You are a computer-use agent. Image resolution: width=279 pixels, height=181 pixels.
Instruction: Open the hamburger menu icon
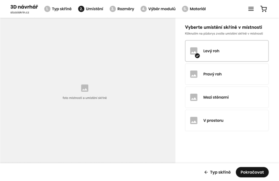click(x=251, y=9)
